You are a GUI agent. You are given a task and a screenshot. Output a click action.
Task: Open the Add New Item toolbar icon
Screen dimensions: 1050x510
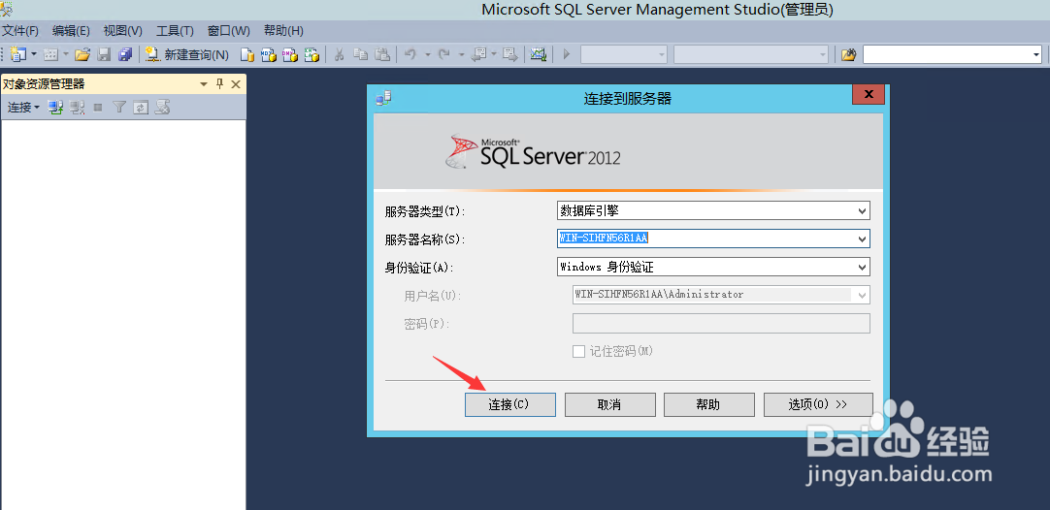50,54
